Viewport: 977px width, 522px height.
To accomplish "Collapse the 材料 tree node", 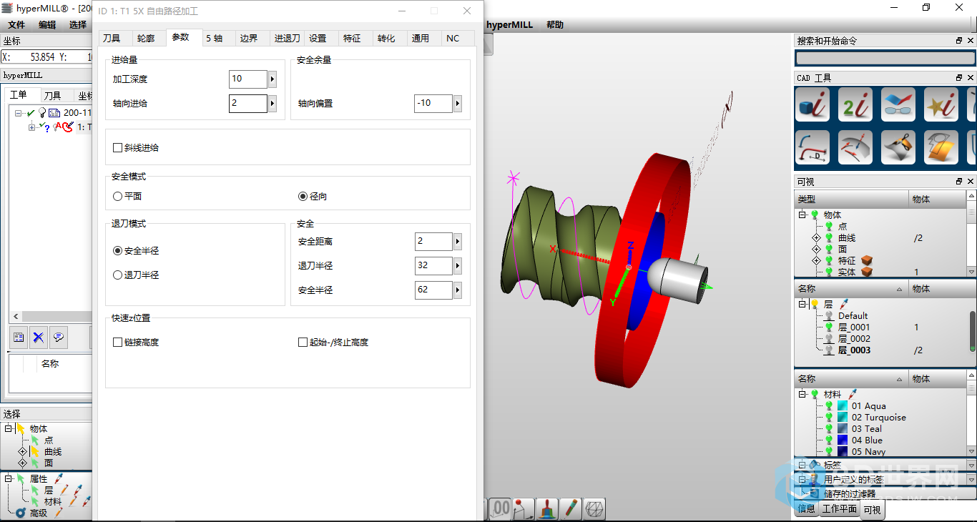I will click(802, 394).
